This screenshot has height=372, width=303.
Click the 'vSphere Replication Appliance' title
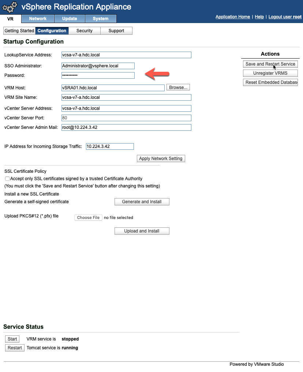pos(76,7)
